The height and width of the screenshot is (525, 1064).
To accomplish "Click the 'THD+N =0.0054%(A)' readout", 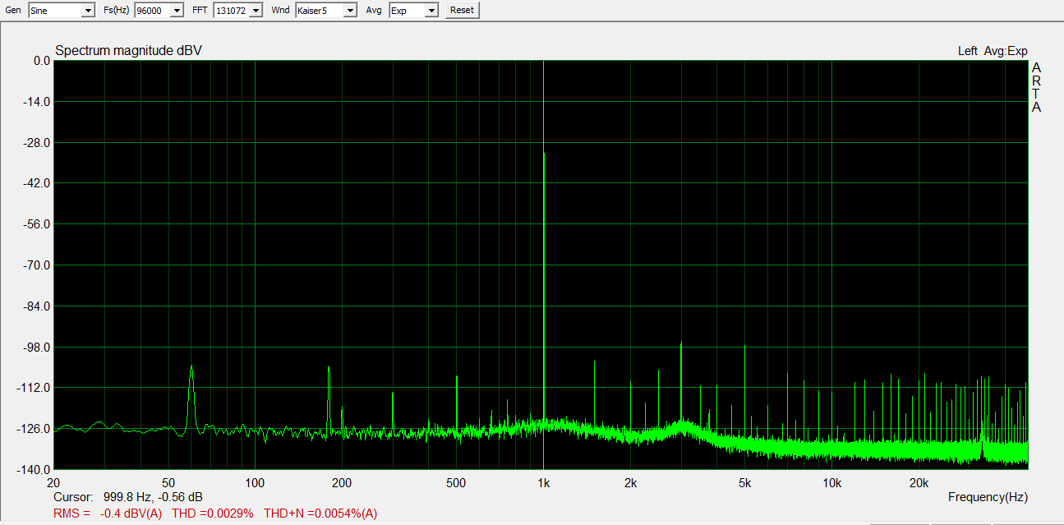I will tap(320, 513).
